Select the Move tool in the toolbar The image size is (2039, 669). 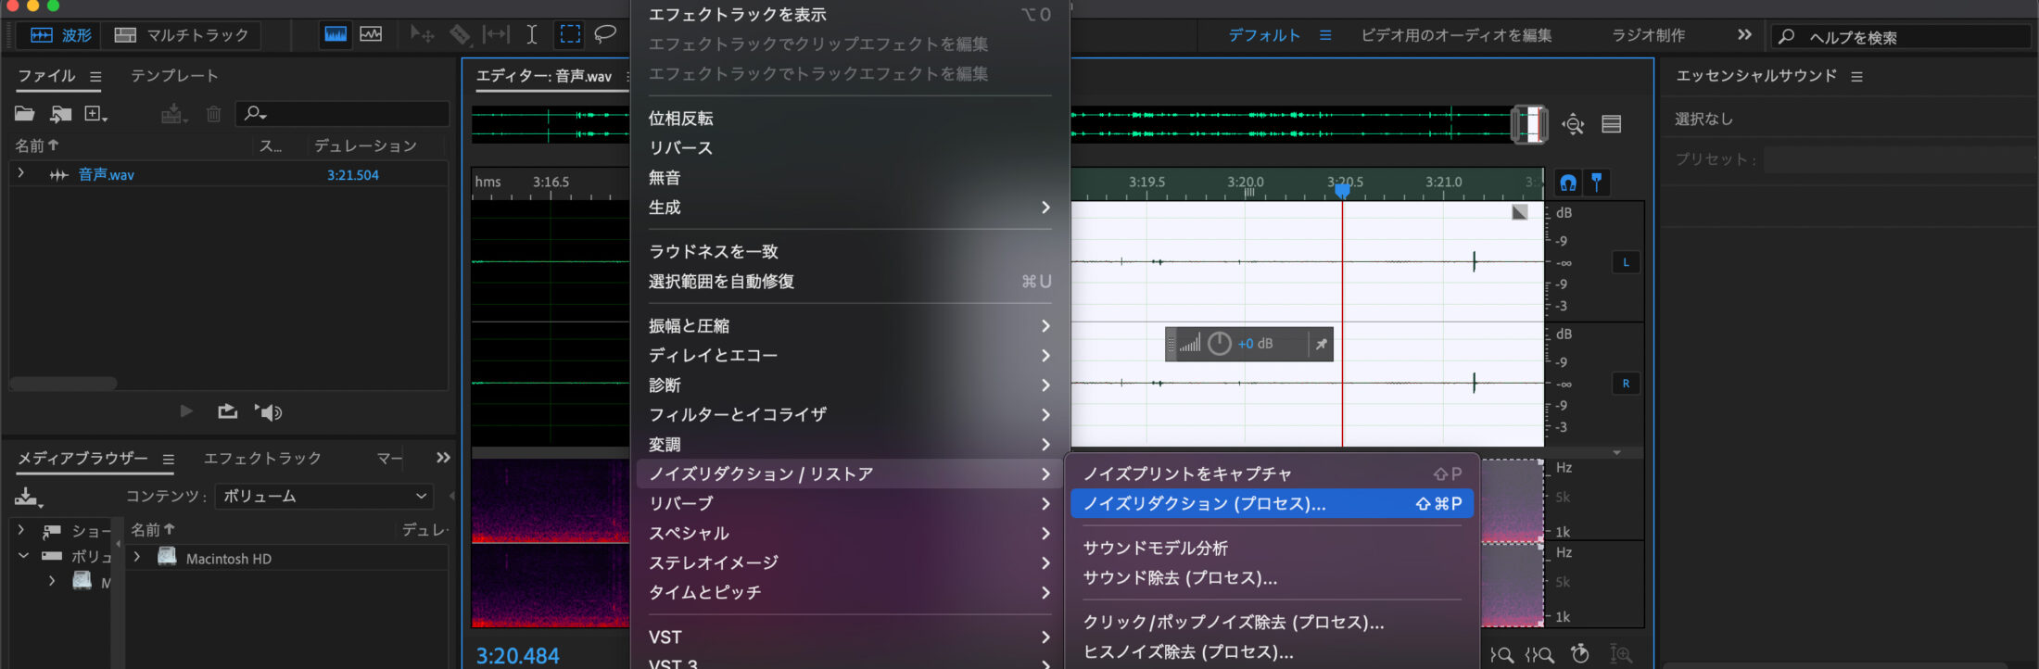click(x=423, y=34)
